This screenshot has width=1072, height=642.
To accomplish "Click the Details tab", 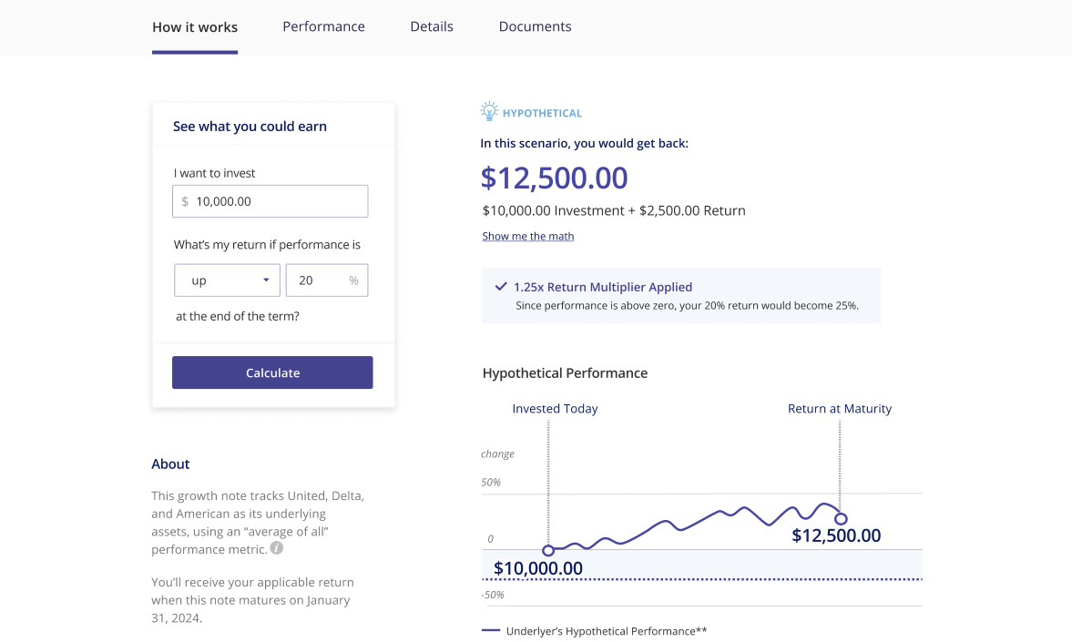I will click(x=431, y=26).
